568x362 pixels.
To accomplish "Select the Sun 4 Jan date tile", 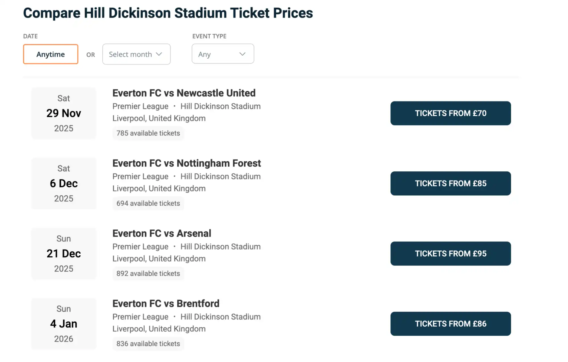I will [x=63, y=323].
